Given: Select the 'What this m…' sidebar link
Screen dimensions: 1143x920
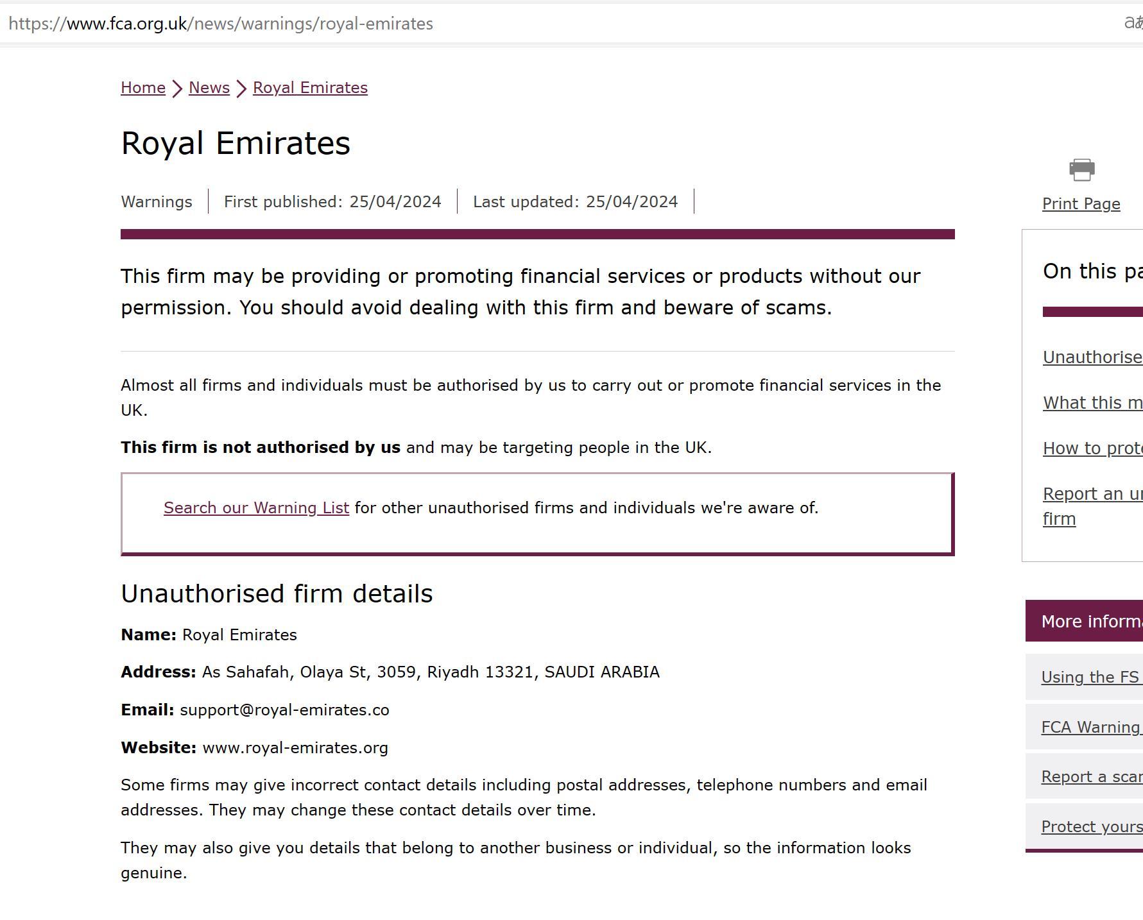Looking at the screenshot, I should click(1092, 403).
